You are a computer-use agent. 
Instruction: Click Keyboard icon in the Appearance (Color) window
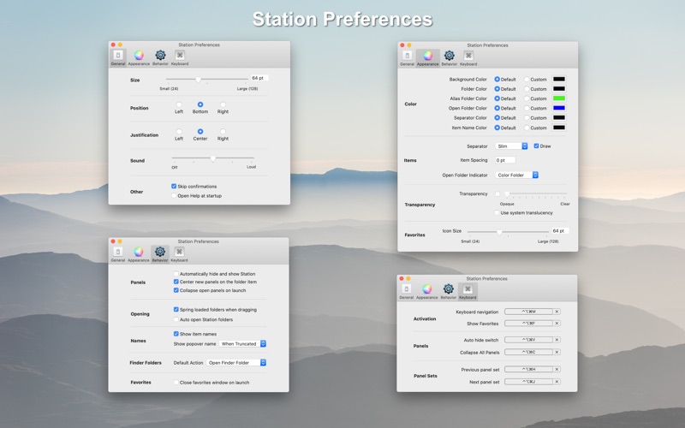(468, 56)
